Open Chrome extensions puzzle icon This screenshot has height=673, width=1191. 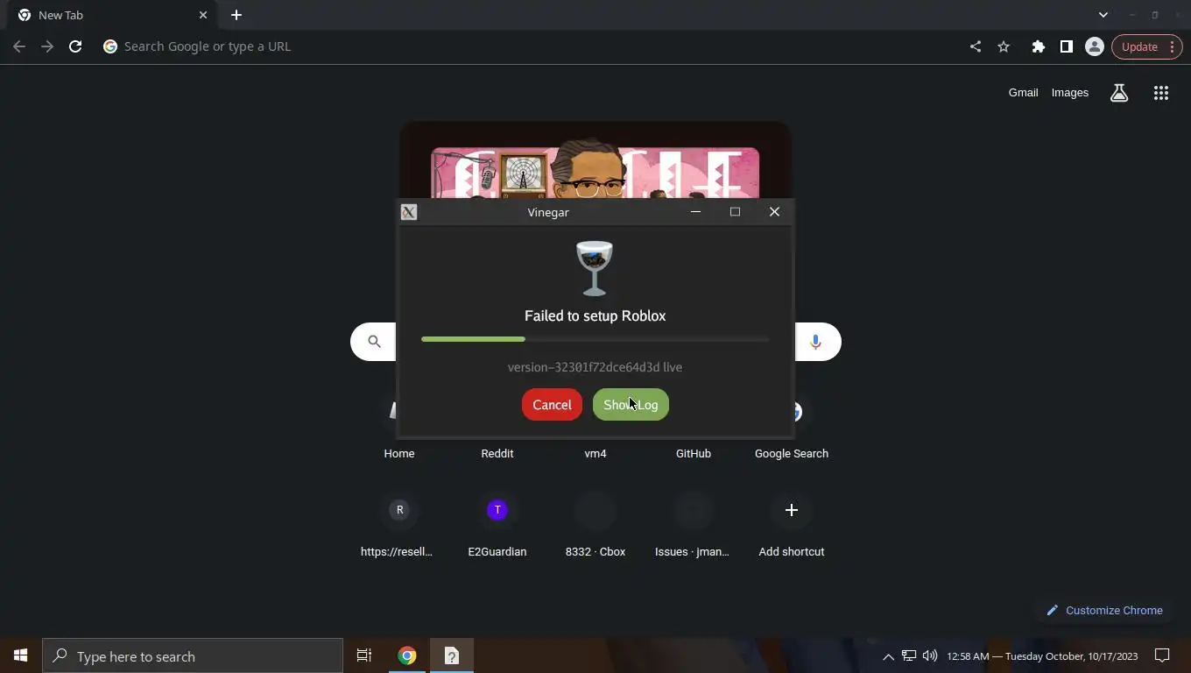(x=1039, y=46)
